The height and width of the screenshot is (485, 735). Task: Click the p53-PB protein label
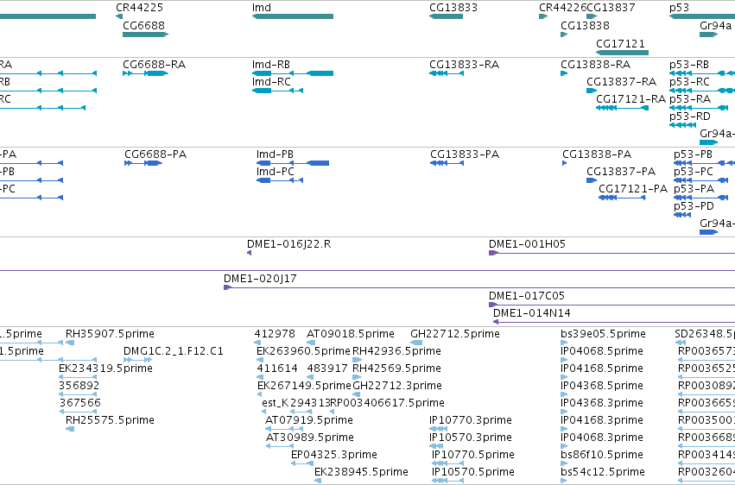693,154
